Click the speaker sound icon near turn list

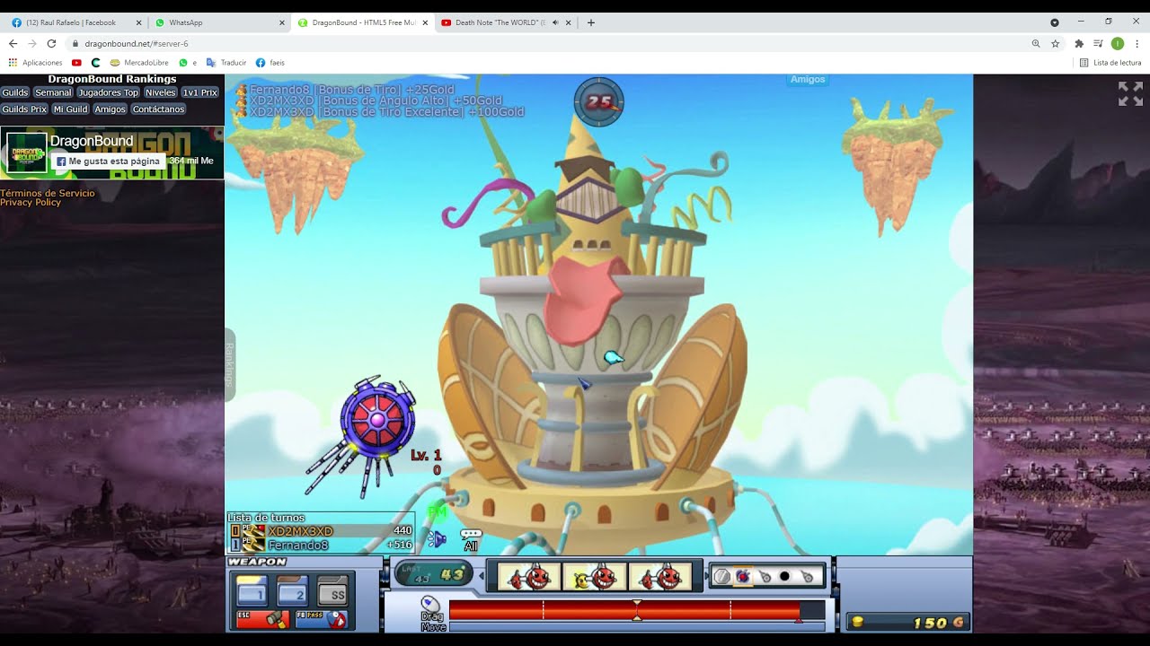pos(438,539)
